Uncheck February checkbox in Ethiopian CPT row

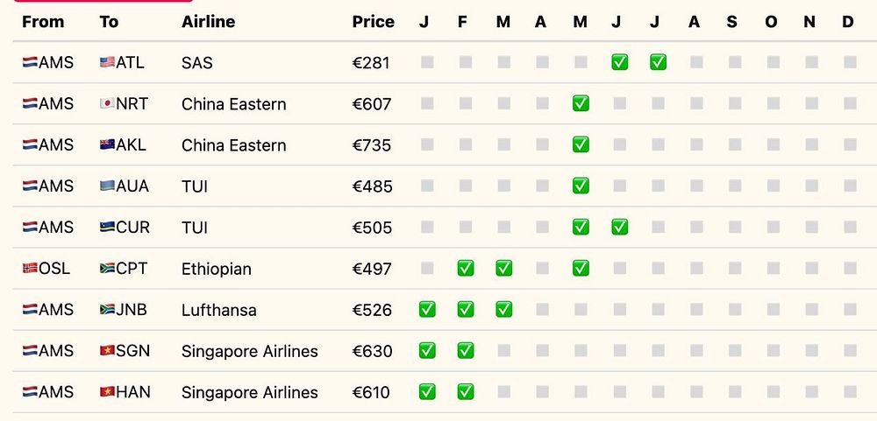click(x=466, y=268)
